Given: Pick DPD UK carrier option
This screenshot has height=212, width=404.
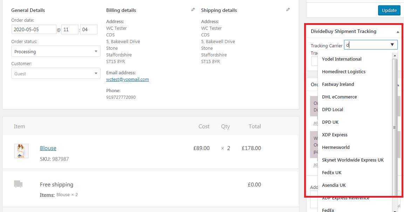Looking at the screenshot, I should pos(330,122).
